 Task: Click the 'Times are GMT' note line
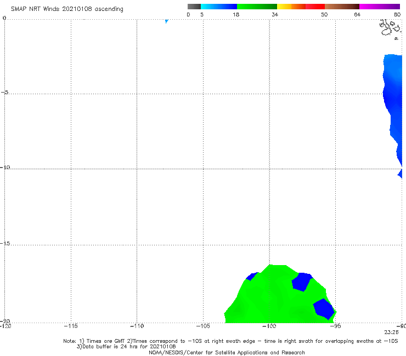tap(230, 341)
